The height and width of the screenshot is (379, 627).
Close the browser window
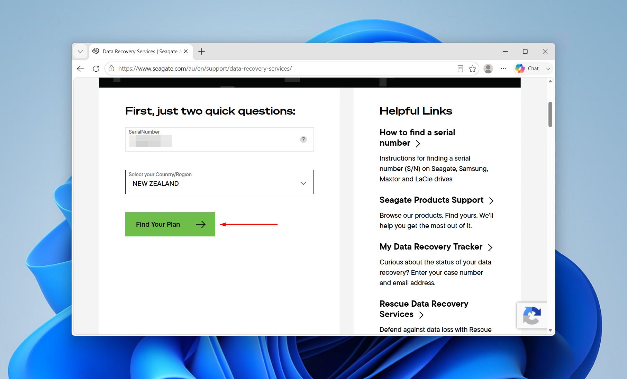545,51
